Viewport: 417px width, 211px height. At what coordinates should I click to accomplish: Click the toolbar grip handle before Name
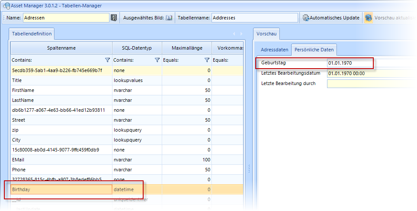click(4, 18)
